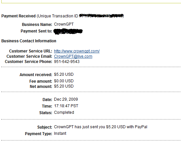Click the CrownGPT@live.com email link
The width and height of the screenshot is (181, 142).
tap(73, 56)
